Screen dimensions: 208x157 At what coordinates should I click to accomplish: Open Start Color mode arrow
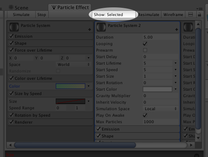tap(175, 89)
